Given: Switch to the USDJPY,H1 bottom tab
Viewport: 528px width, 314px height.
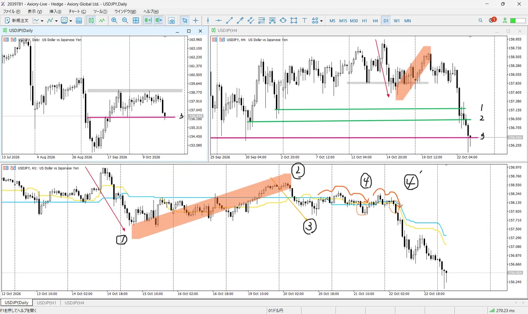Looking at the screenshot, I should pyautogui.click(x=46, y=303).
